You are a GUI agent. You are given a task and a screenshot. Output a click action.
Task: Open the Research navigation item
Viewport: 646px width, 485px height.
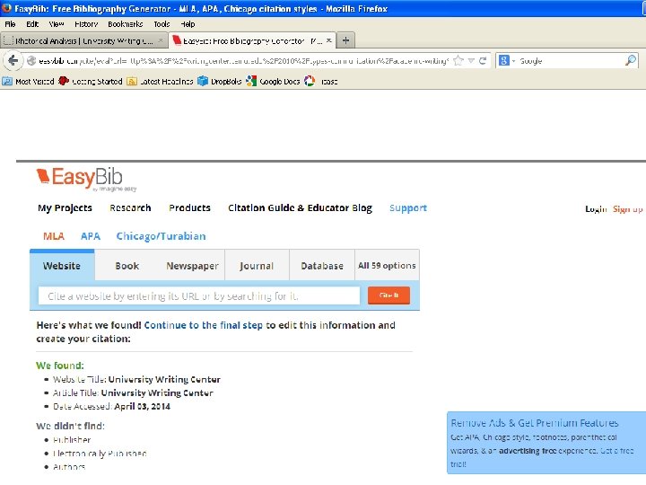(x=130, y=207)
